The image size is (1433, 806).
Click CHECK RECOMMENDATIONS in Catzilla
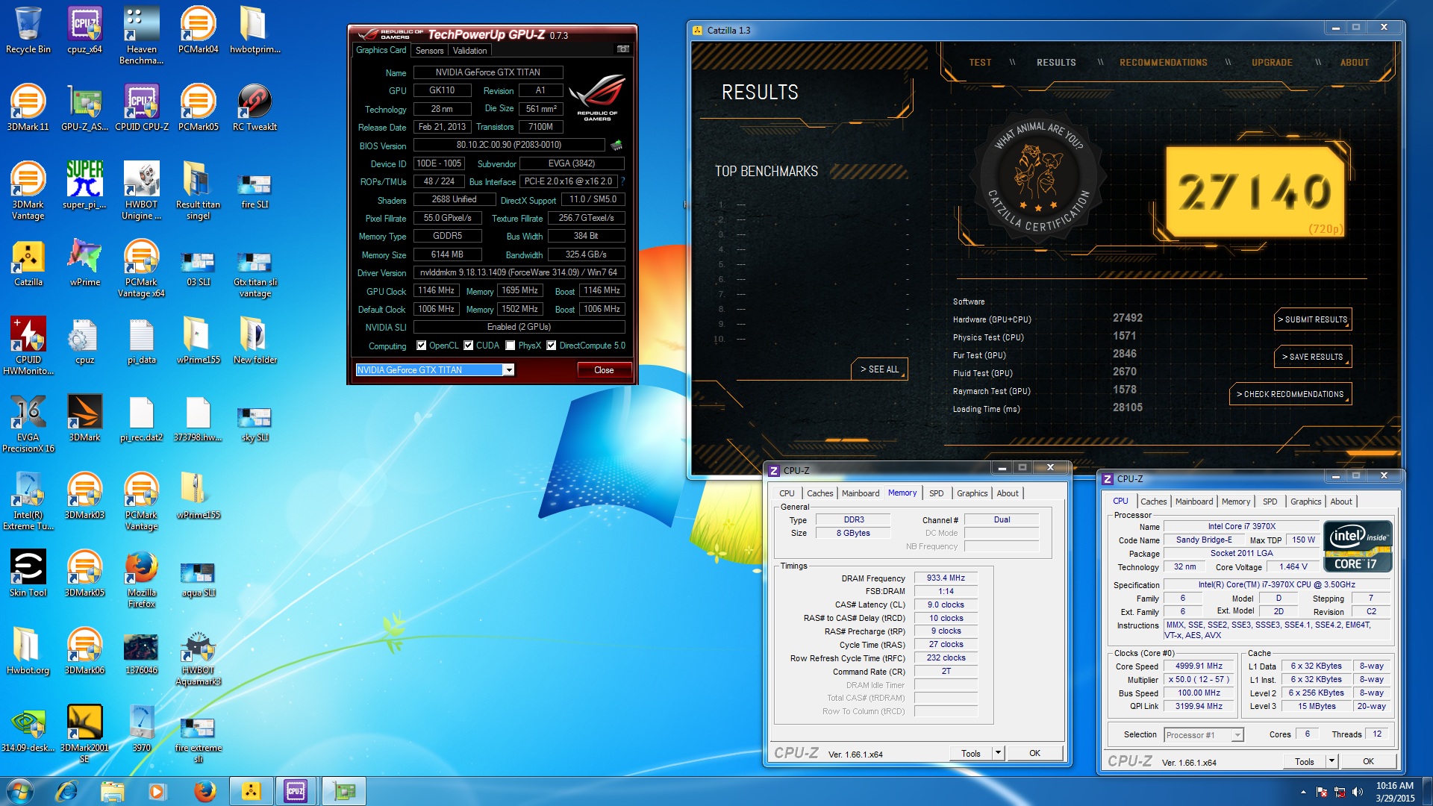pos(1290,394)
